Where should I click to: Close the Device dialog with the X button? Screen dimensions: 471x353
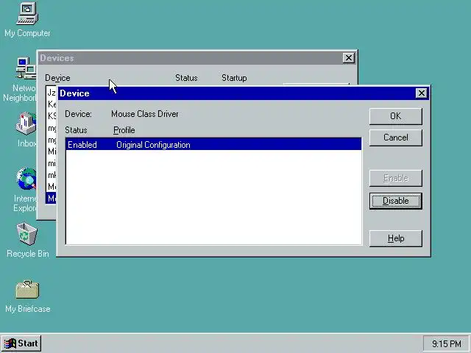(422, 93)
